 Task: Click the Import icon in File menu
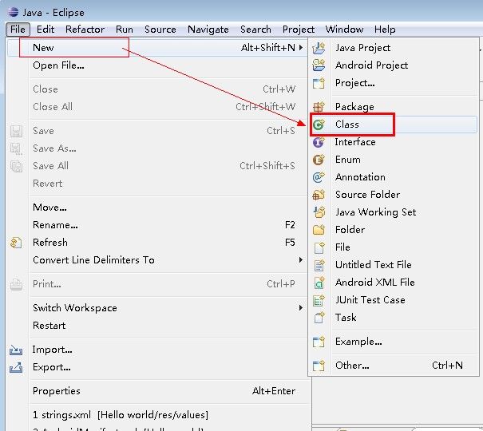coord(16,350)
